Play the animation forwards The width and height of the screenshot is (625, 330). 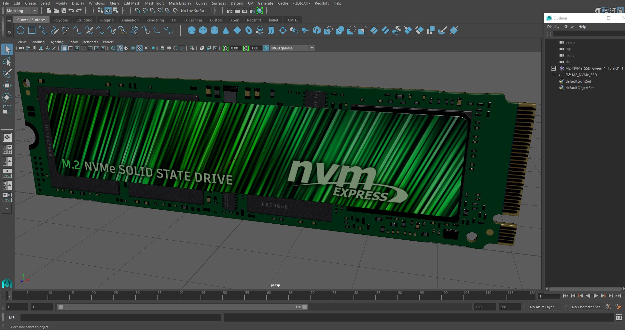595,296
